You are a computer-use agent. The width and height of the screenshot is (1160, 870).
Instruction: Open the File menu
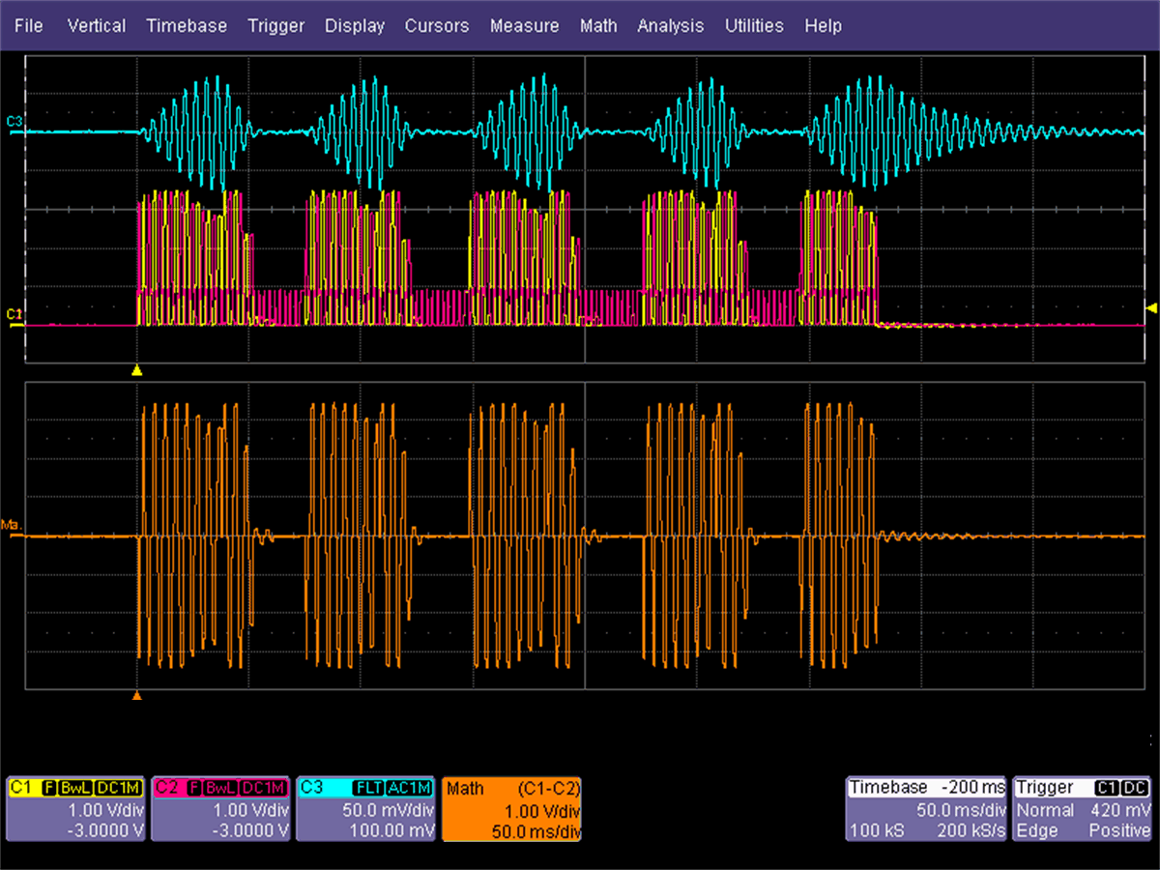pyautogui.click(x=29, y=26)
